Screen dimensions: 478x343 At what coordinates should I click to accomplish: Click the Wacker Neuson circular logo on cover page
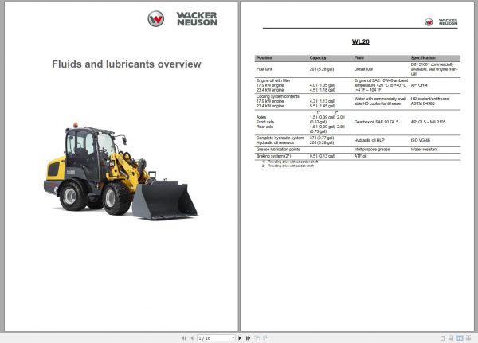click(156, 19)
